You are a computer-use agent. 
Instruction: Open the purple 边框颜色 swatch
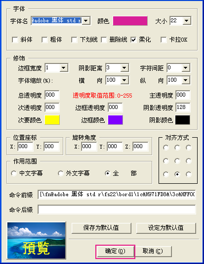[116, 120]
